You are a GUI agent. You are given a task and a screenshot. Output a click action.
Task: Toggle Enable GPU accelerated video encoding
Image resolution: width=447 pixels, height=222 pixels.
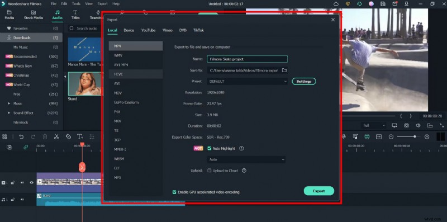(x=174, y=192)
